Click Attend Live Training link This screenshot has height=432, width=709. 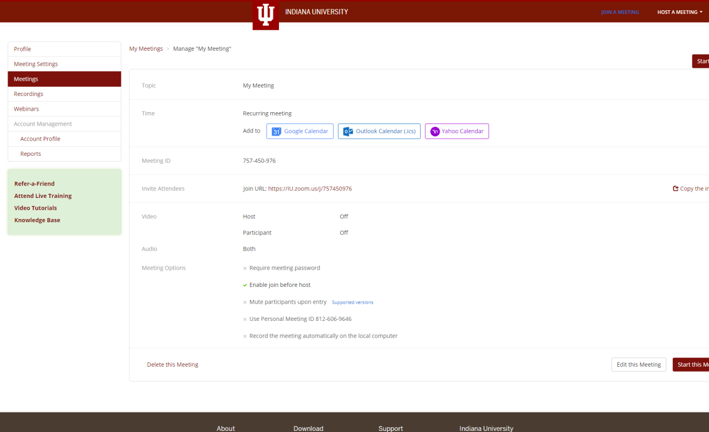[43, 196]
